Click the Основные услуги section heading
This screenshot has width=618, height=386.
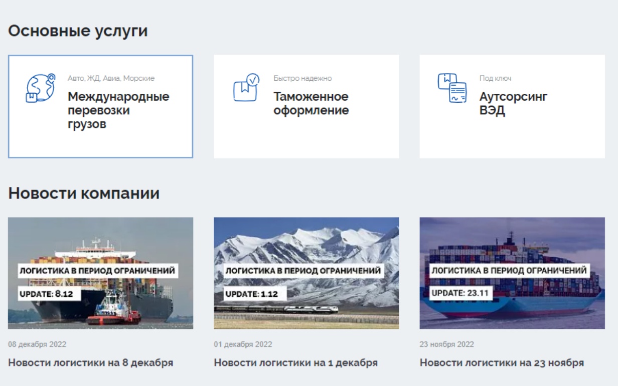tap(78, 31)
